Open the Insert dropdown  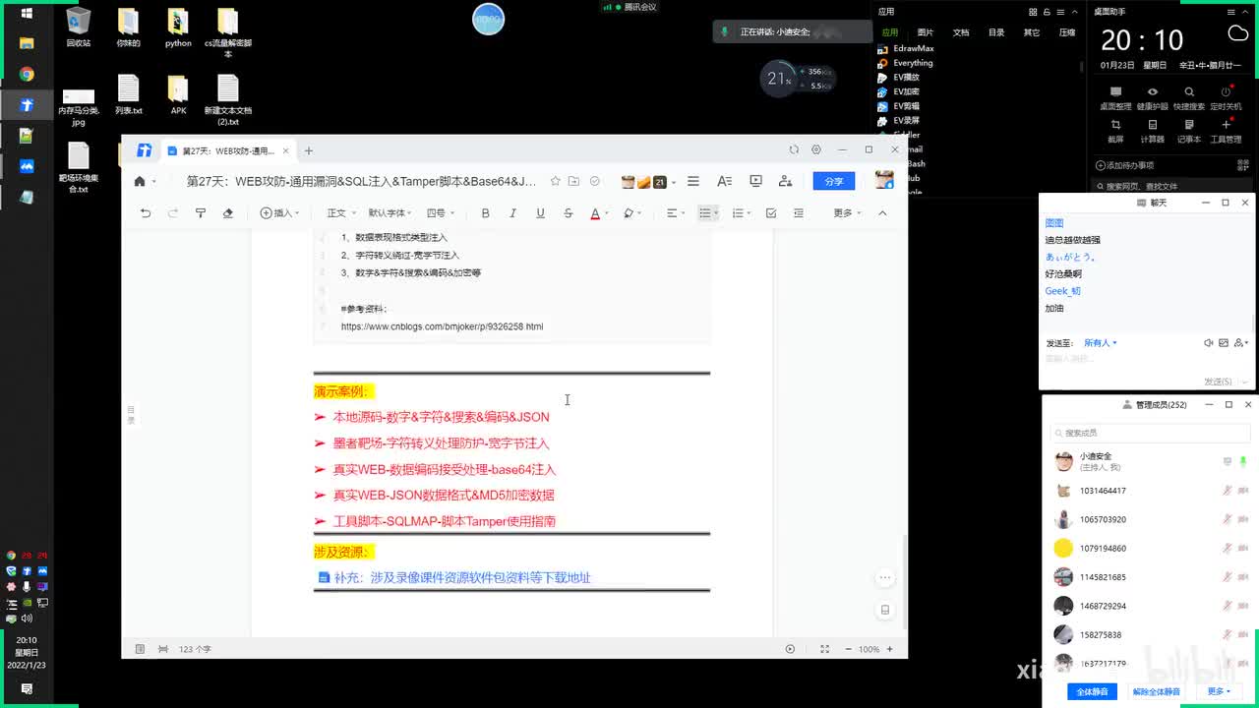(x=279, y=212)
